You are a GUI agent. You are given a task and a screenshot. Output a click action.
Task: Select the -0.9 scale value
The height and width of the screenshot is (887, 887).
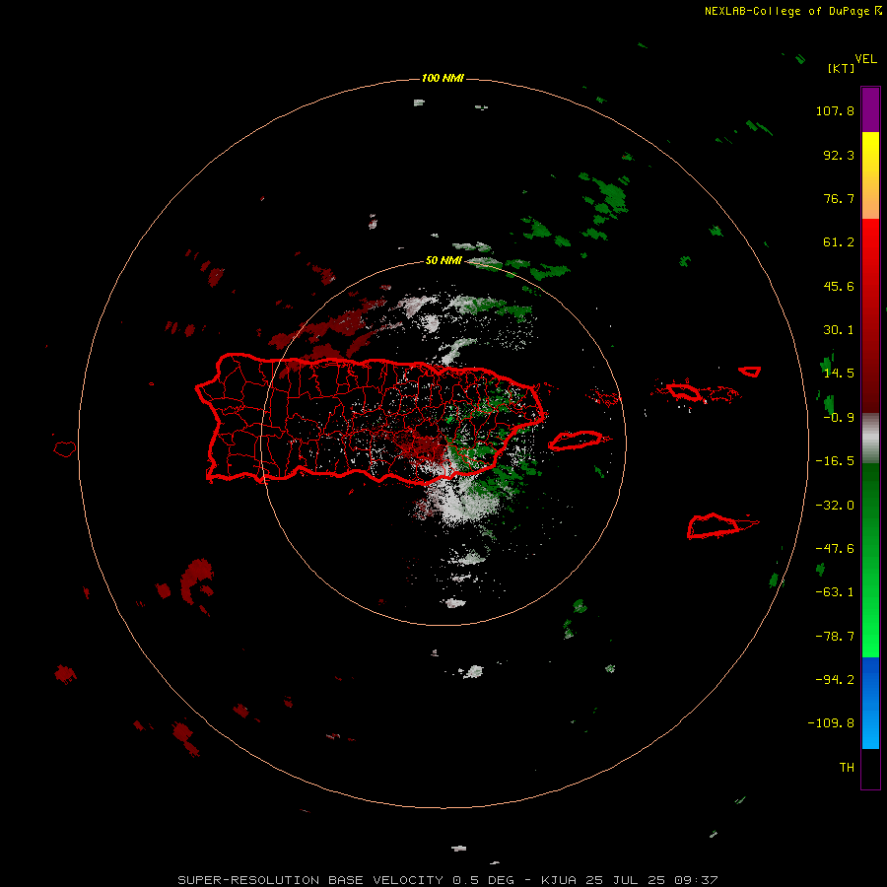coord(839,418)
